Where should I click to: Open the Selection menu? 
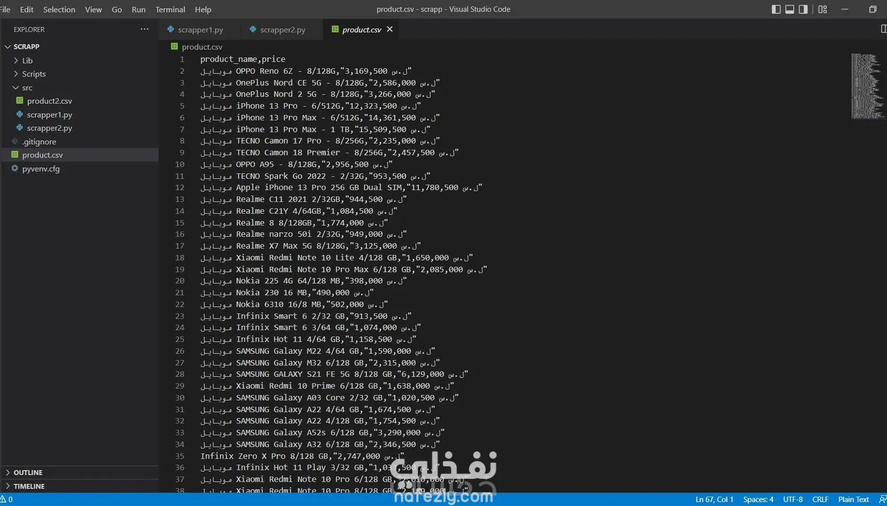[x=59, y=9]
